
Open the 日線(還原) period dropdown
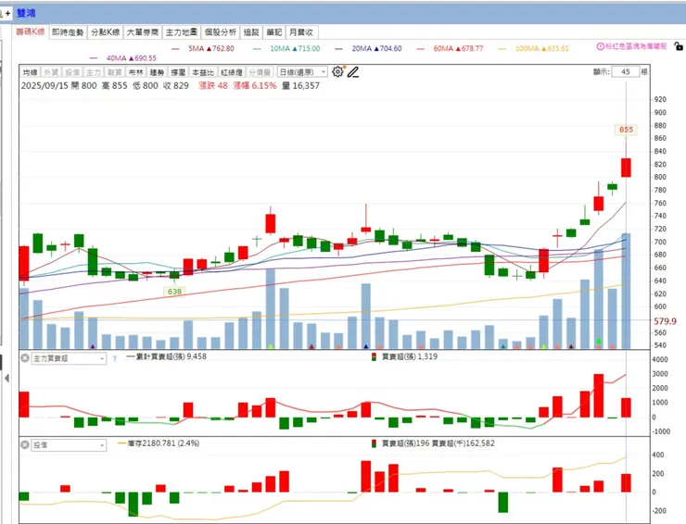[x=302, y=72]
